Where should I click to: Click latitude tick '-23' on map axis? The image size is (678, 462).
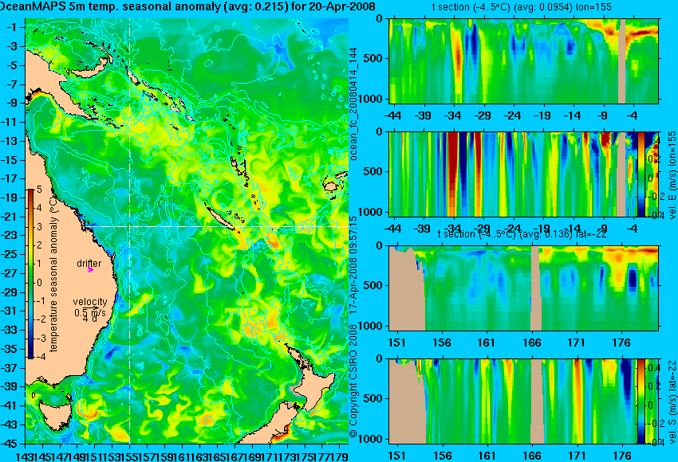[10, 235]
